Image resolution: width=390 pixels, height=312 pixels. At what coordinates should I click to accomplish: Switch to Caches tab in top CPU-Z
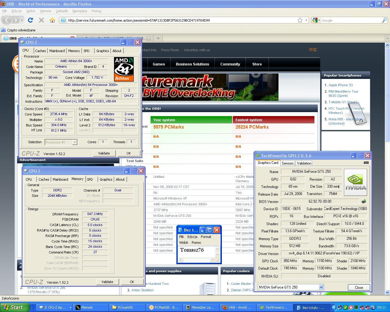pyautogui.click(x=40, y=51)
